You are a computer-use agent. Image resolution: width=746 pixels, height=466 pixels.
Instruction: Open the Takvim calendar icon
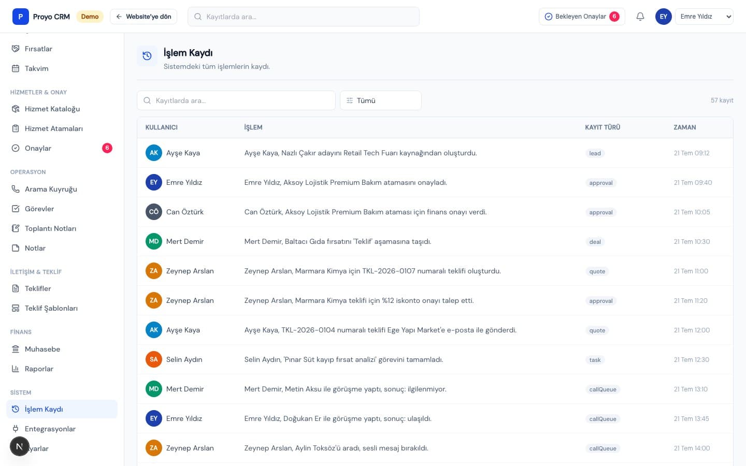point(16,68)
